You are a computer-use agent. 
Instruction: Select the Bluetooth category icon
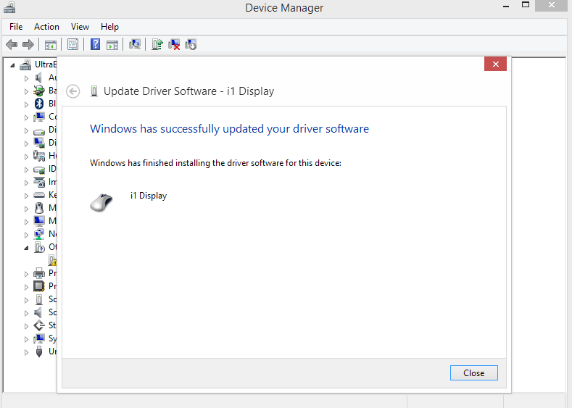point(39,104)
